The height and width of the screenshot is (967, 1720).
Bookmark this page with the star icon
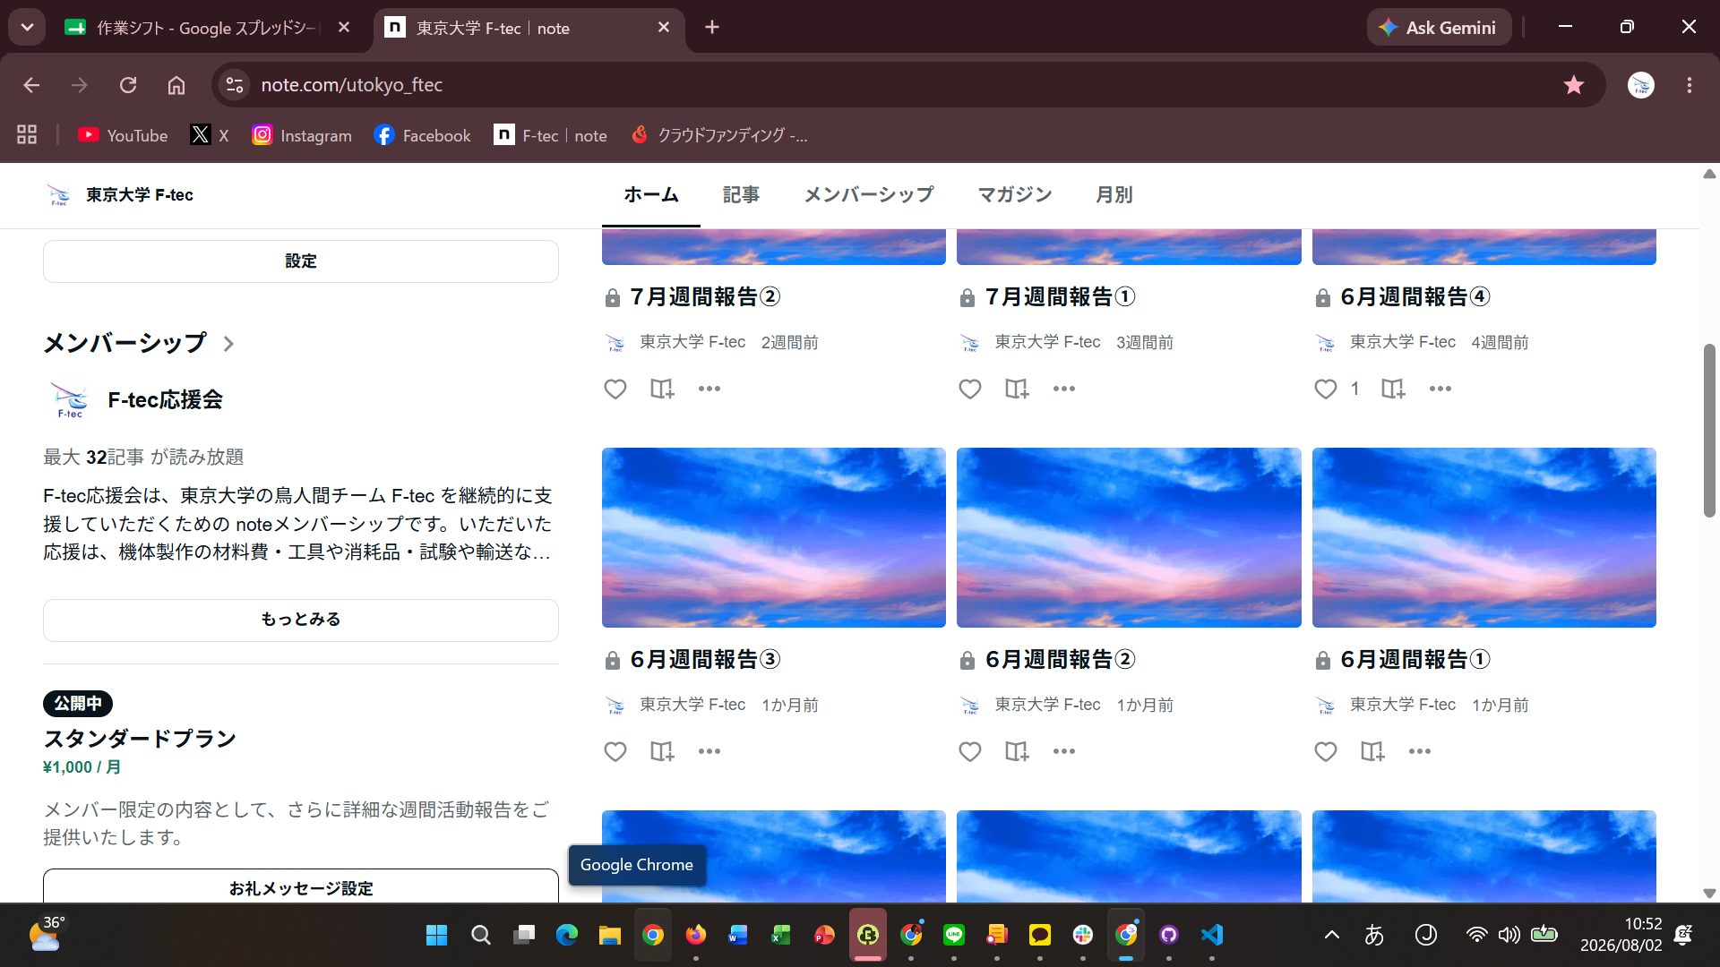[1574, 85]
